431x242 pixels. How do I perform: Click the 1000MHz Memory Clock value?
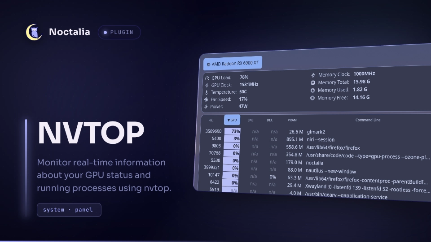click(364, 74)
